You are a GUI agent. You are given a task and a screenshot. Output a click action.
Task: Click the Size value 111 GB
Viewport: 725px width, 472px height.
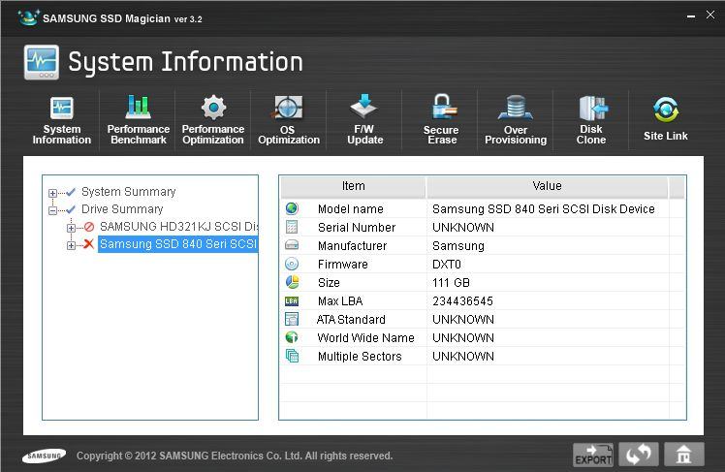[451, 282]
